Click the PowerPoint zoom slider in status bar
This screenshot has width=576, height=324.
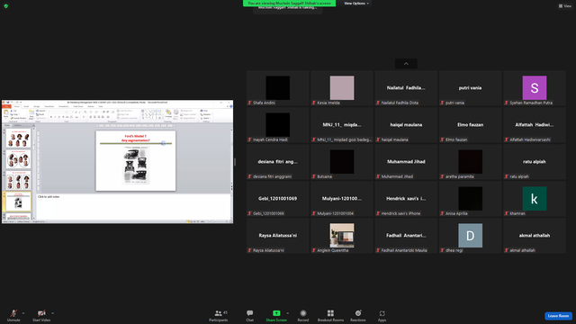point(217,221)
